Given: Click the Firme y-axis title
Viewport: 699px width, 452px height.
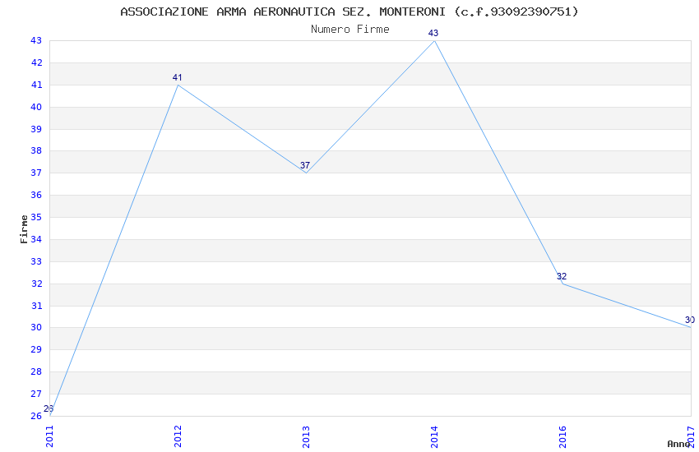Looking at the screenshot, I should [24, 229].
